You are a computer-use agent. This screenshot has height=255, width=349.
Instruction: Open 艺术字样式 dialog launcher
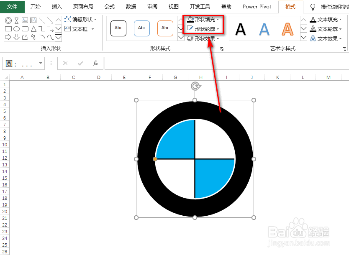[344, 49]
